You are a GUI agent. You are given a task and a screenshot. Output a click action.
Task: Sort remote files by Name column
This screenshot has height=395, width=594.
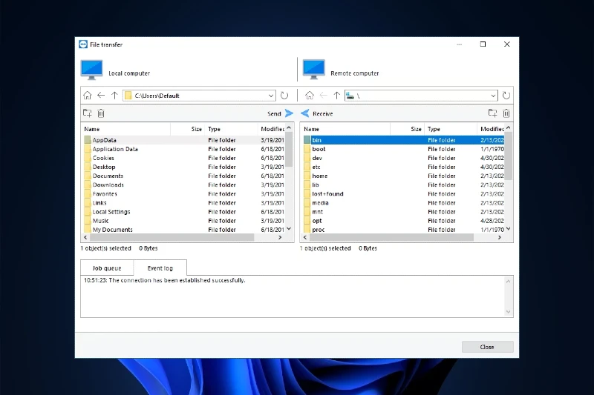tap(345, 129)
